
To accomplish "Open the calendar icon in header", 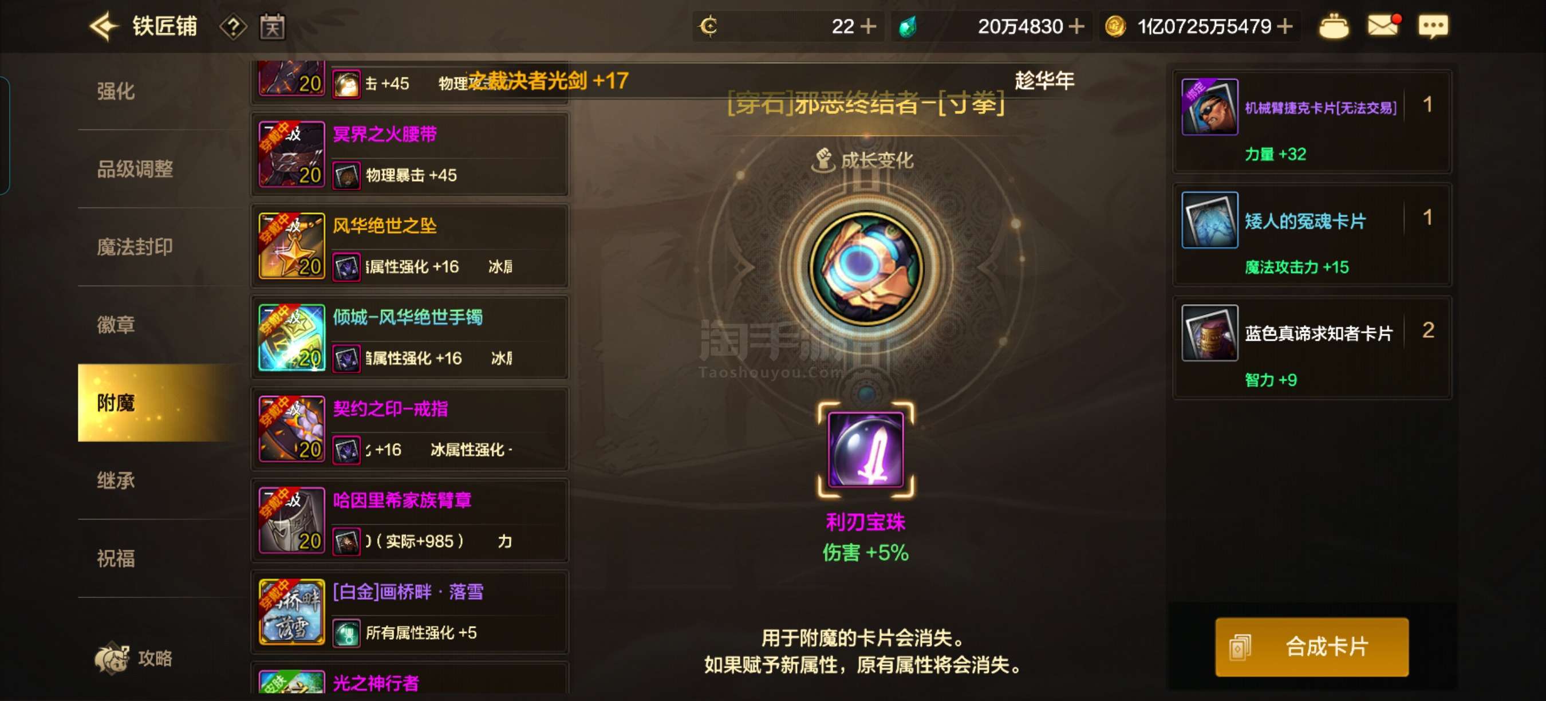I will [272, 27].
